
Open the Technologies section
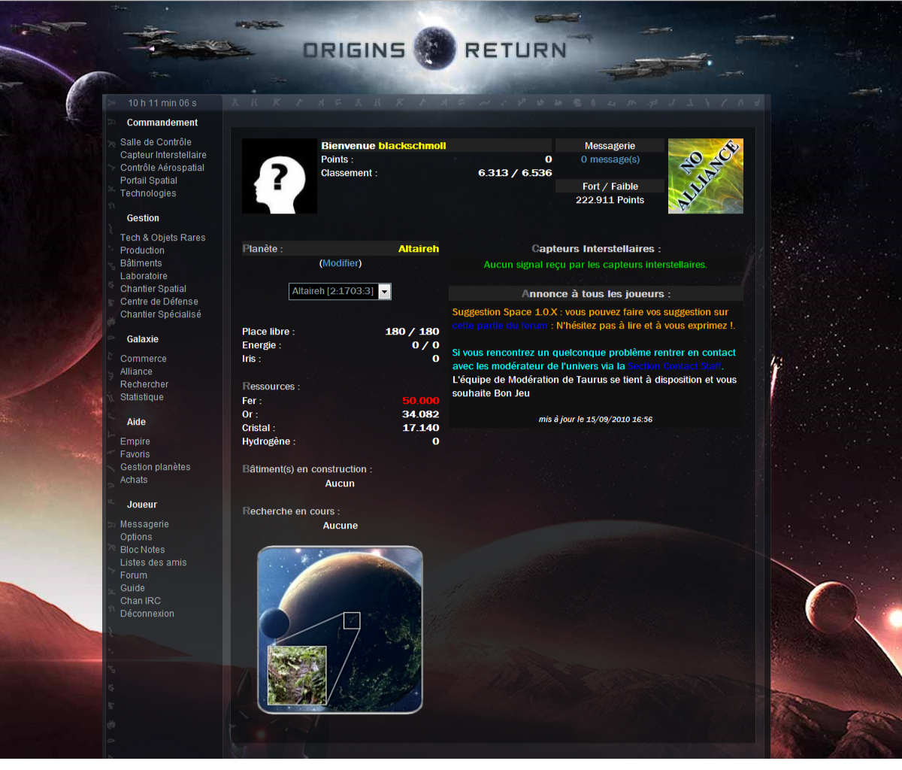pos(148,193)
